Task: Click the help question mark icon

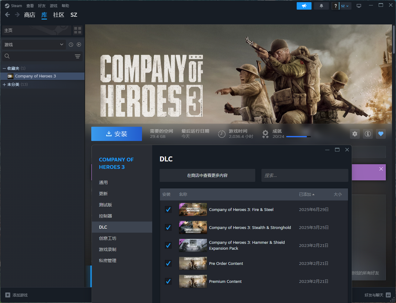Action: (335, 6)
